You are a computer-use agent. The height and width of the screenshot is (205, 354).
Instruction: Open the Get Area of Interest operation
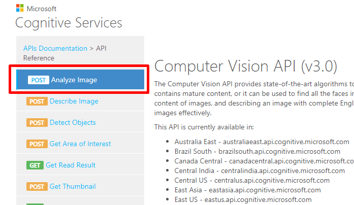[x=80, y=144]
